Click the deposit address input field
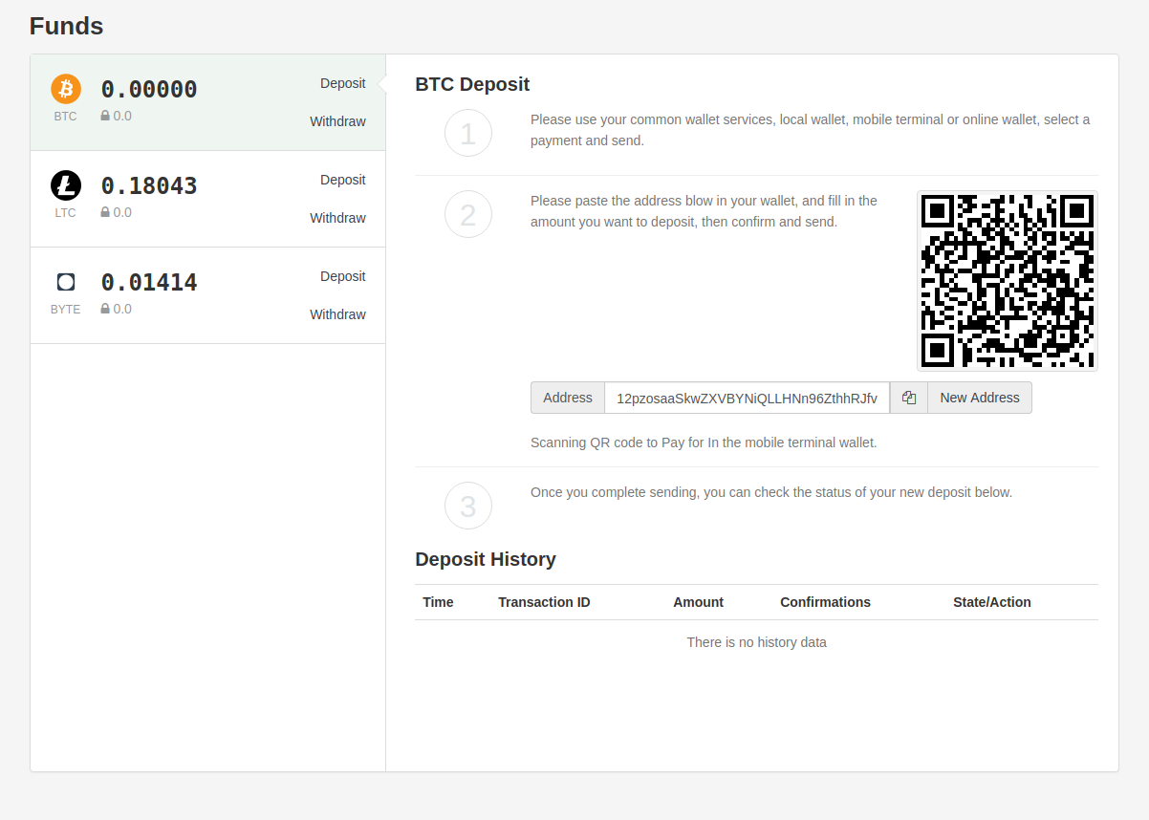 point(748,398)
